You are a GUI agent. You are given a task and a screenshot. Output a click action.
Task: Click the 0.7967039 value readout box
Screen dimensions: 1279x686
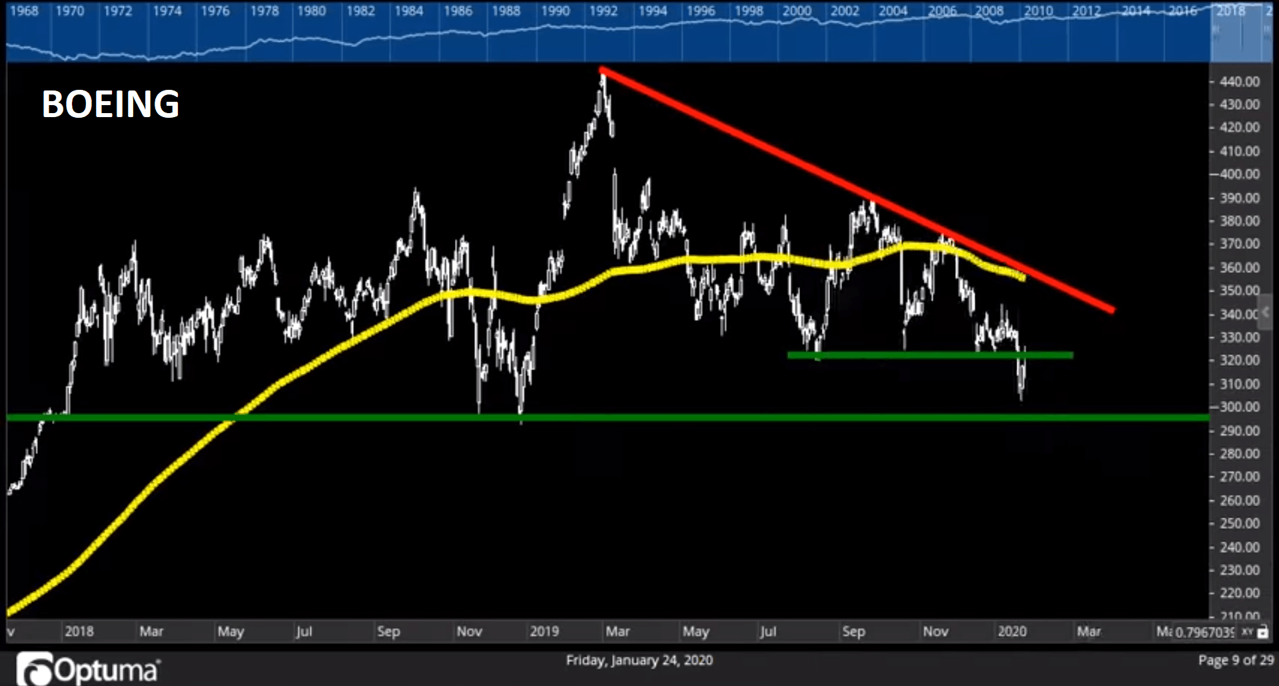1204,631
